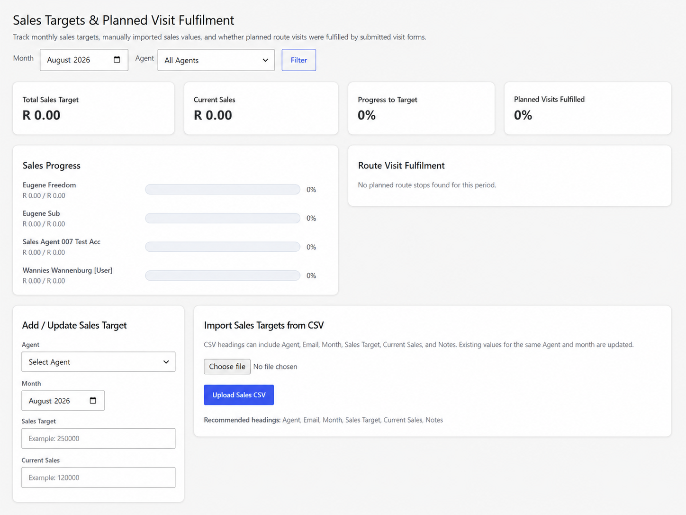Click chevron arrow of All Agents filter
Image resolution: width=686 pixels, height=515 pixels.
[265, 60]
